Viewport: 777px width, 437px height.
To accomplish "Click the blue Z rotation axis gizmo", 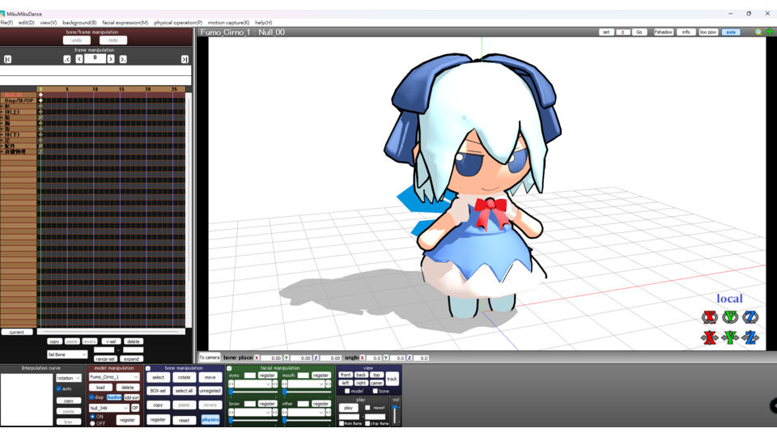I will click(x=750, y=316).
